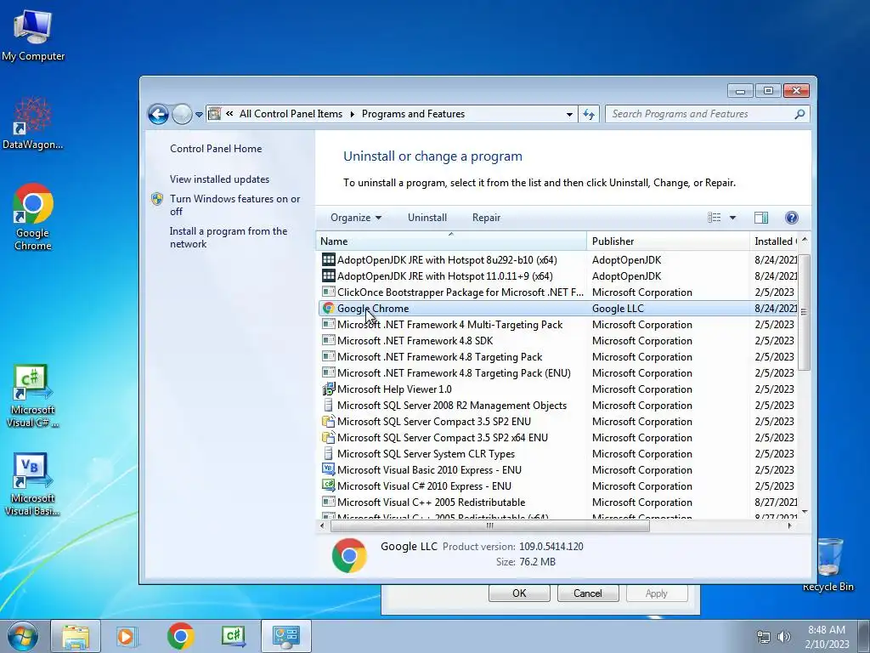Click the horizontal scrollbar left arrow
This screenshot has width=870, height=653.
(x=323, y=525)
